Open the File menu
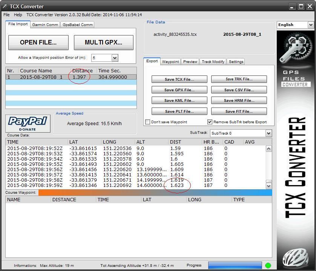Image resolution: width=316 pixels, height=271 pixels. point(6,15)
